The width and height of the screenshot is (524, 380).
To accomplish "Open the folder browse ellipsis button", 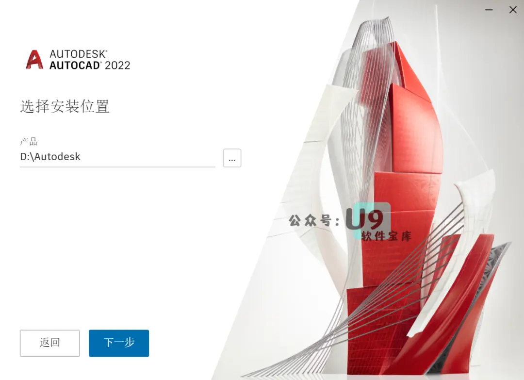I will (x=232, y=158).
